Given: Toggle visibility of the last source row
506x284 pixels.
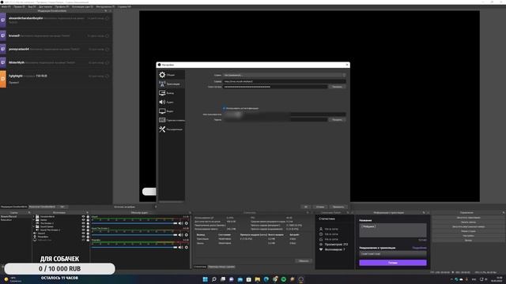Looking at the screenshot, I should click(83, 240).
